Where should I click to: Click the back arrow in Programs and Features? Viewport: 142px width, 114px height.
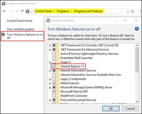(4, 11)
